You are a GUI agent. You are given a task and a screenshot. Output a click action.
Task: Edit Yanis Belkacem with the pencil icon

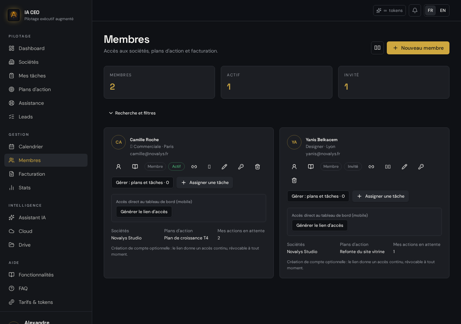click(404, 167)
